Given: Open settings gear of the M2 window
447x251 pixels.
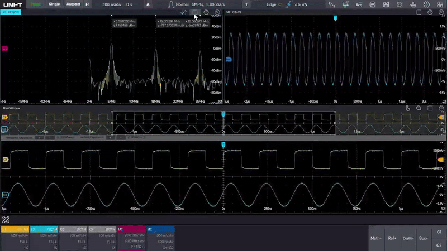Looking at the screenshot, I should click(430, 12).
